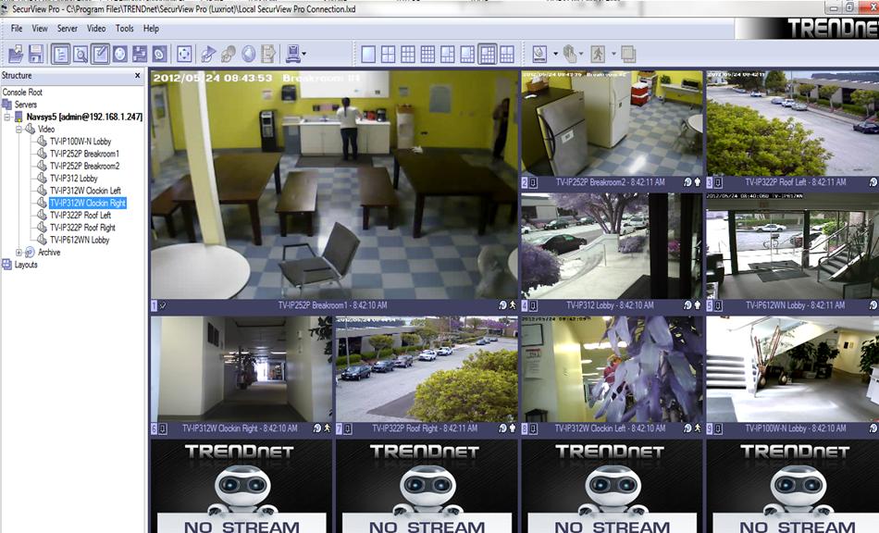The width and height of the screenshot is (879, 533).
Task: Click the motion detection person icon in toolbar
Action: (x=598, y=55)
